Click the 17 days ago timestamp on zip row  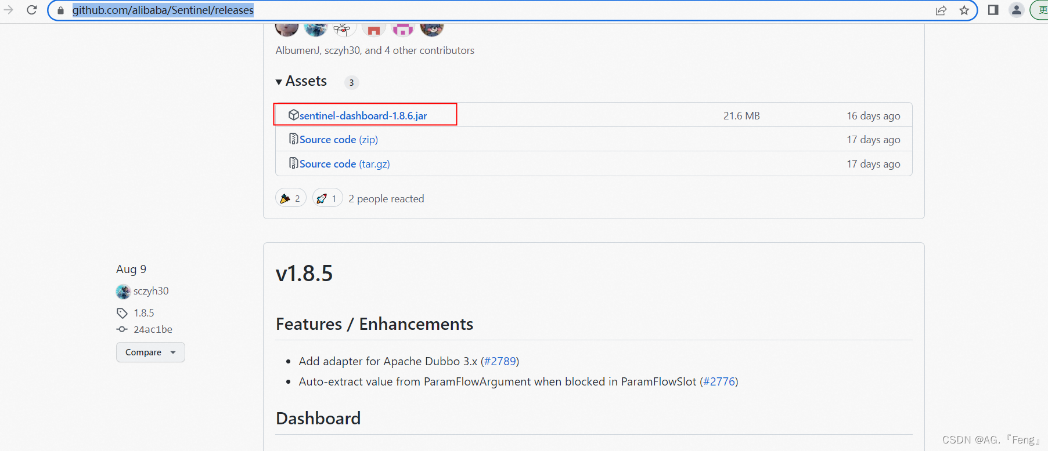[x=873, y=140]
